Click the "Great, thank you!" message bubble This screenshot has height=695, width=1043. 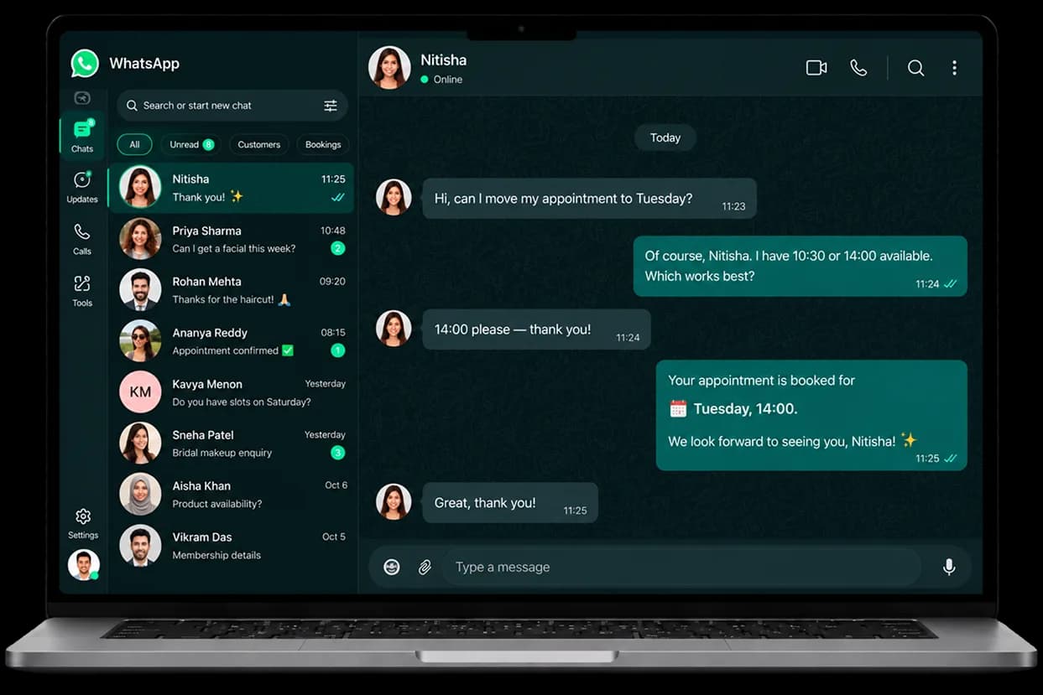tap(510, 503)
